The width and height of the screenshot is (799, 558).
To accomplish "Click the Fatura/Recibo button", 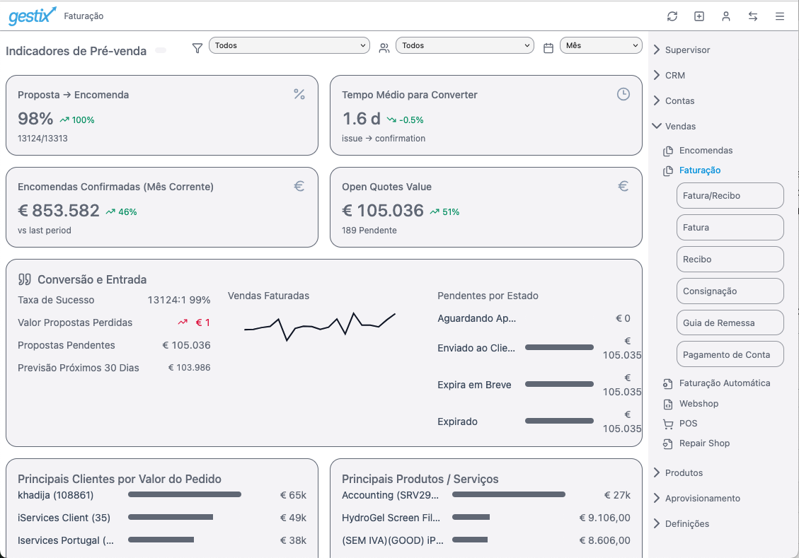I will click(730, 196).
